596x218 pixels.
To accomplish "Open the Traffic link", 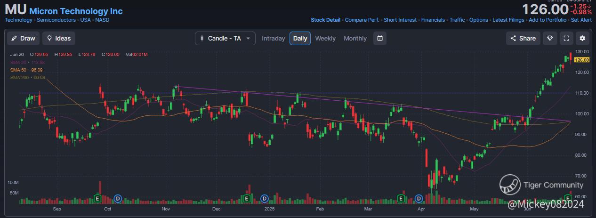I will click(457, 20).
